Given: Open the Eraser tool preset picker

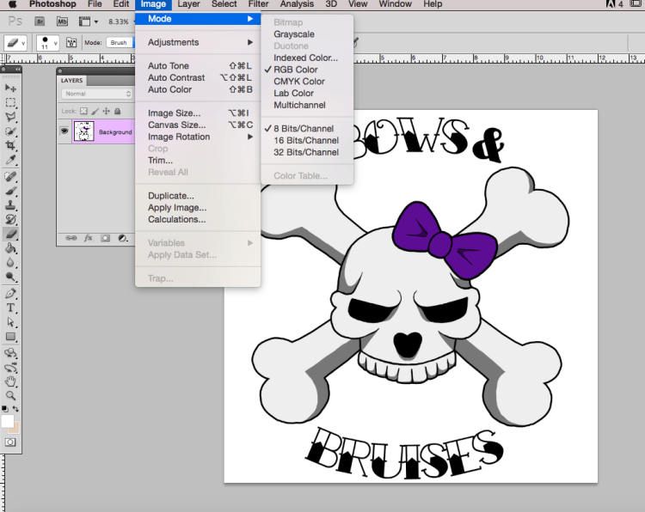Looking at the screenshot, I should (15, 42).
